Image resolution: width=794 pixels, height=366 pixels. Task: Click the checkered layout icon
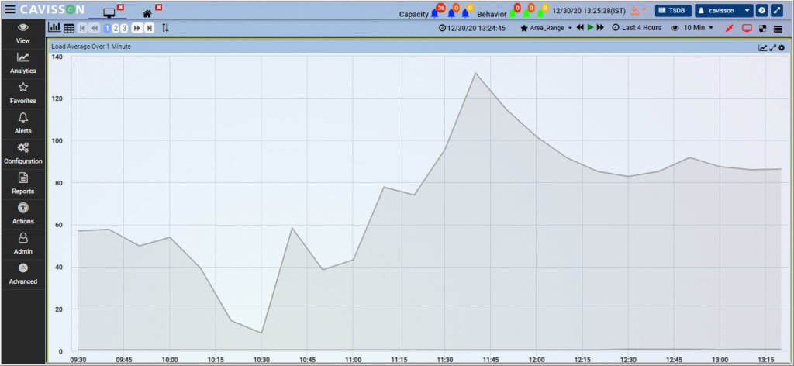pos(763,29)
